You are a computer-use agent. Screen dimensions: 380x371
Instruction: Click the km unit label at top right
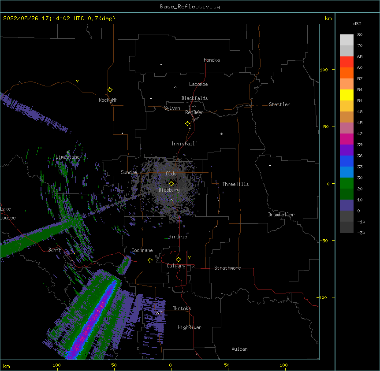(328, 19)
